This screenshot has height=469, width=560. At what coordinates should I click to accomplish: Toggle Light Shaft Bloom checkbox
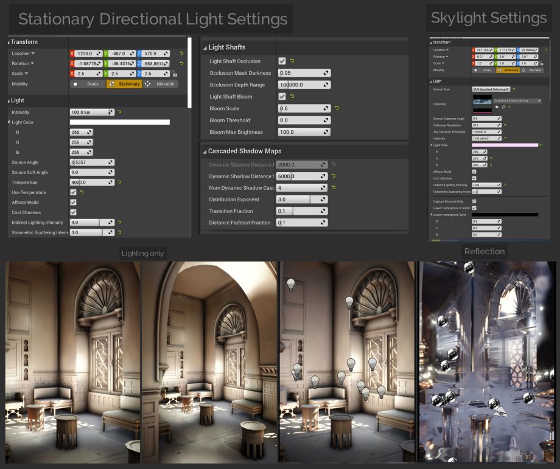(x=282, y=96)
